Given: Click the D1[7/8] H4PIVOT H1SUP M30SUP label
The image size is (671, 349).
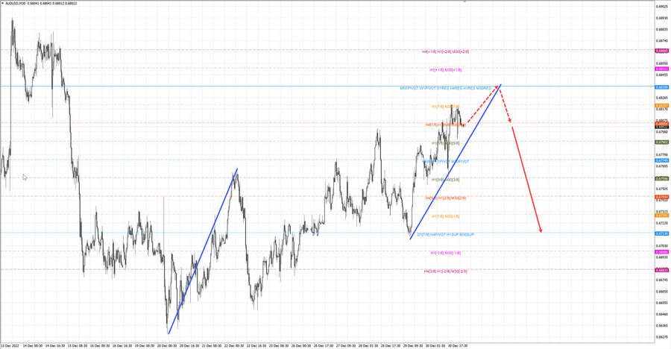Looking at the screenshot, I should [x=446, y=235].
